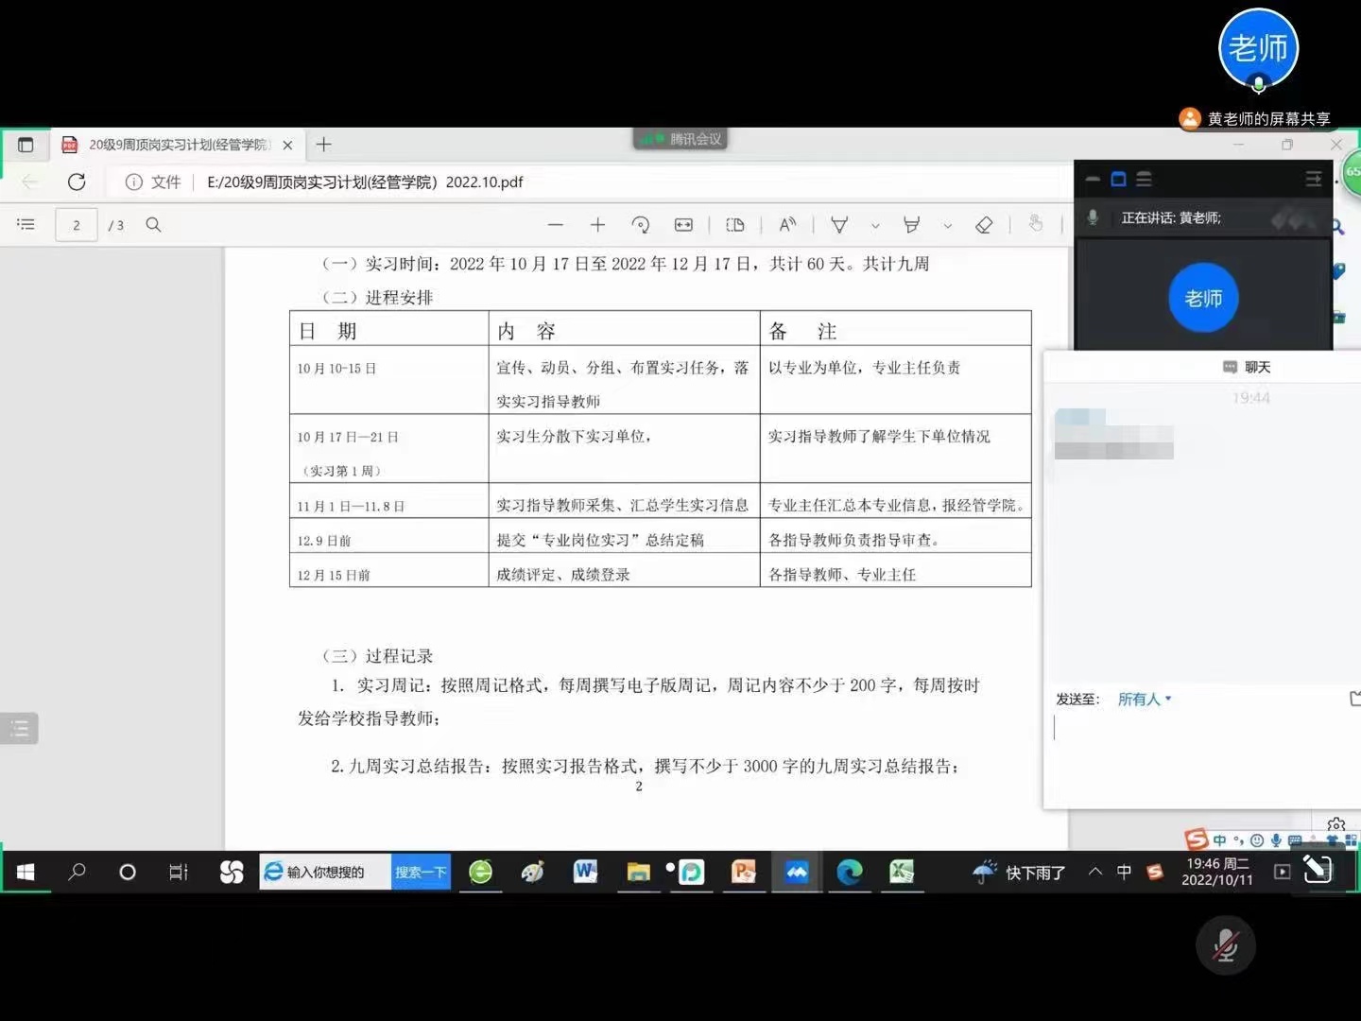Zoom out the PDF with minus icon
The height and width of the screenshot is (1021, 1361).
click(556, 225)
